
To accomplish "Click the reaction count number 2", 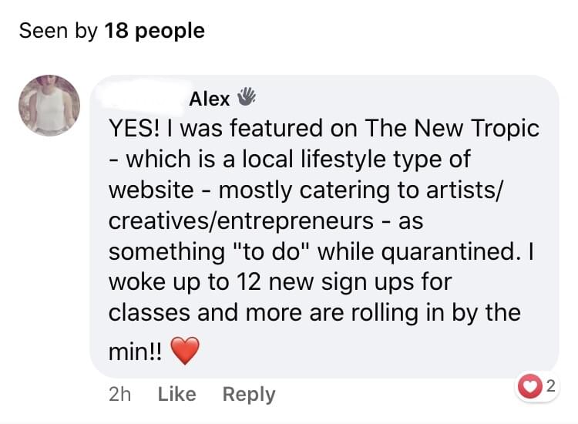I will point(549,385).
